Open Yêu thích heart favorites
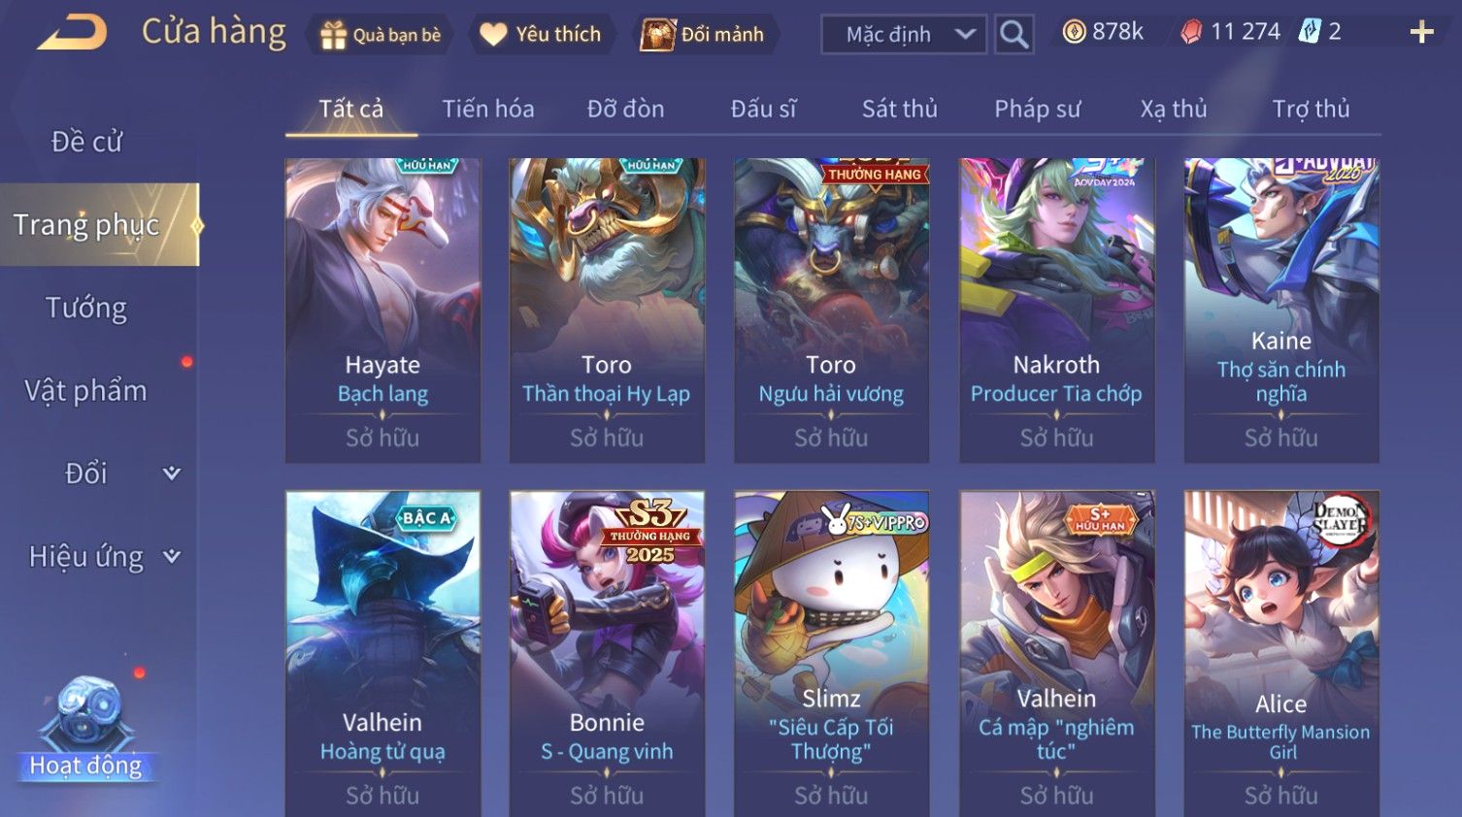 click(493, 35)
